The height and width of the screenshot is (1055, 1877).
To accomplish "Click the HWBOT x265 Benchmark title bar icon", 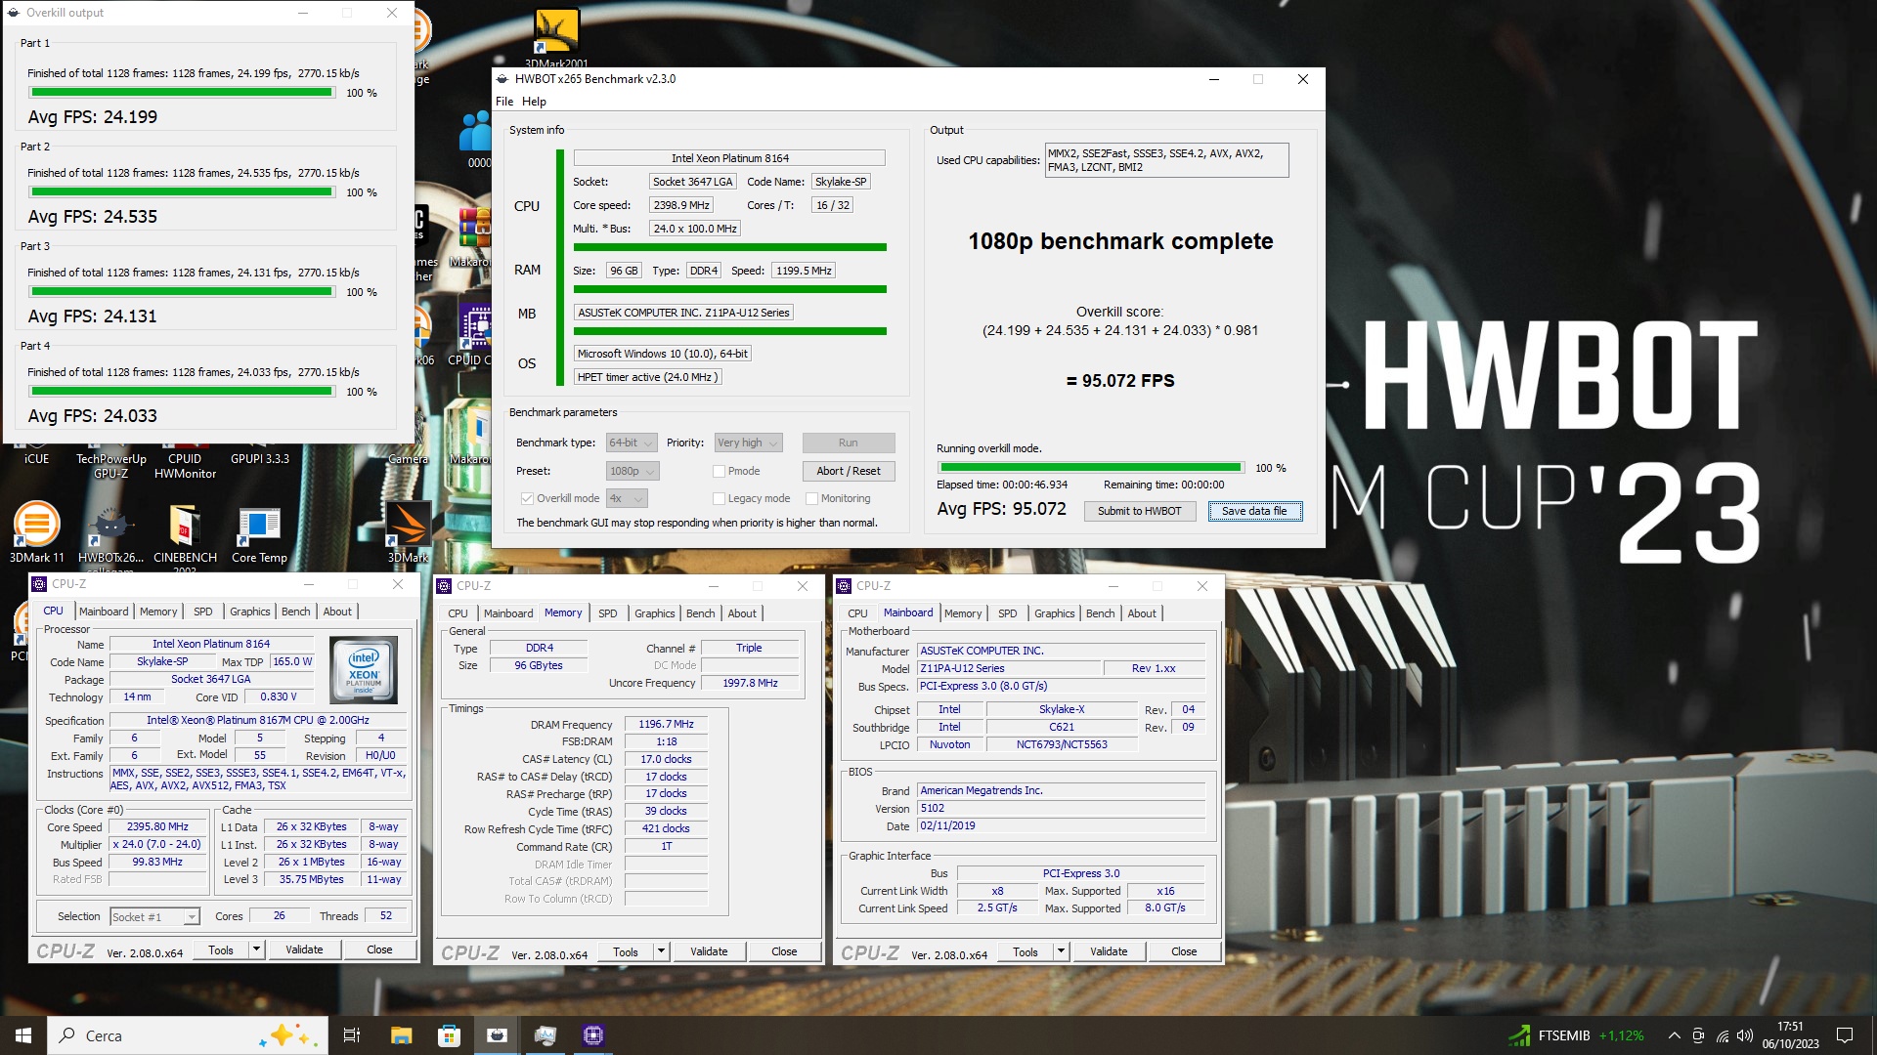I will click(502, 79).
